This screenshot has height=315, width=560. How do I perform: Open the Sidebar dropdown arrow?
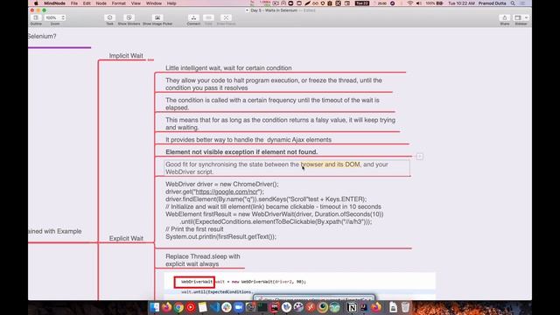tap(526, 17)
